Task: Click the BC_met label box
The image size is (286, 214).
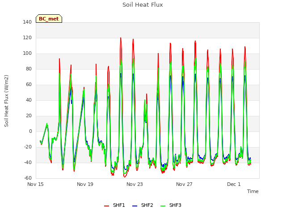Action: click(x=49, y=19)
